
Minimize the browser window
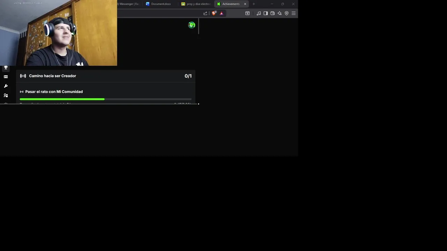[272, 4]
